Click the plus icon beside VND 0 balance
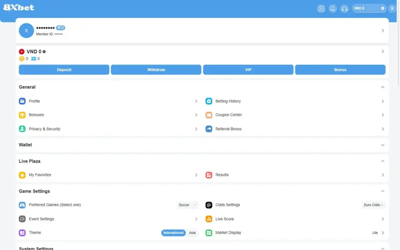 (x=44, y=52)
